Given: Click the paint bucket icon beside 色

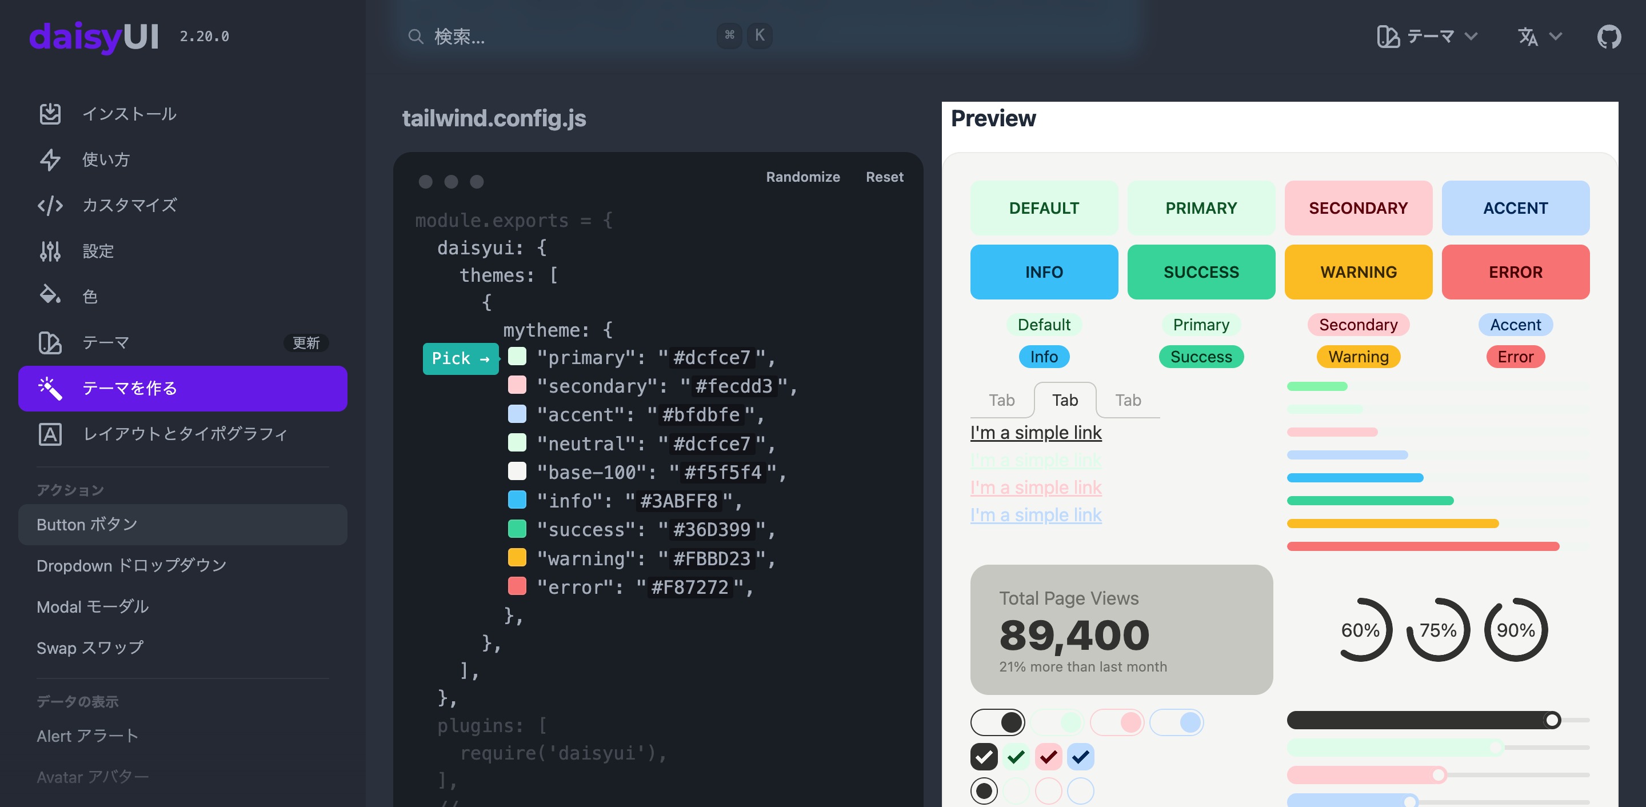Looking at the screenshot, I should click(50, 295).
